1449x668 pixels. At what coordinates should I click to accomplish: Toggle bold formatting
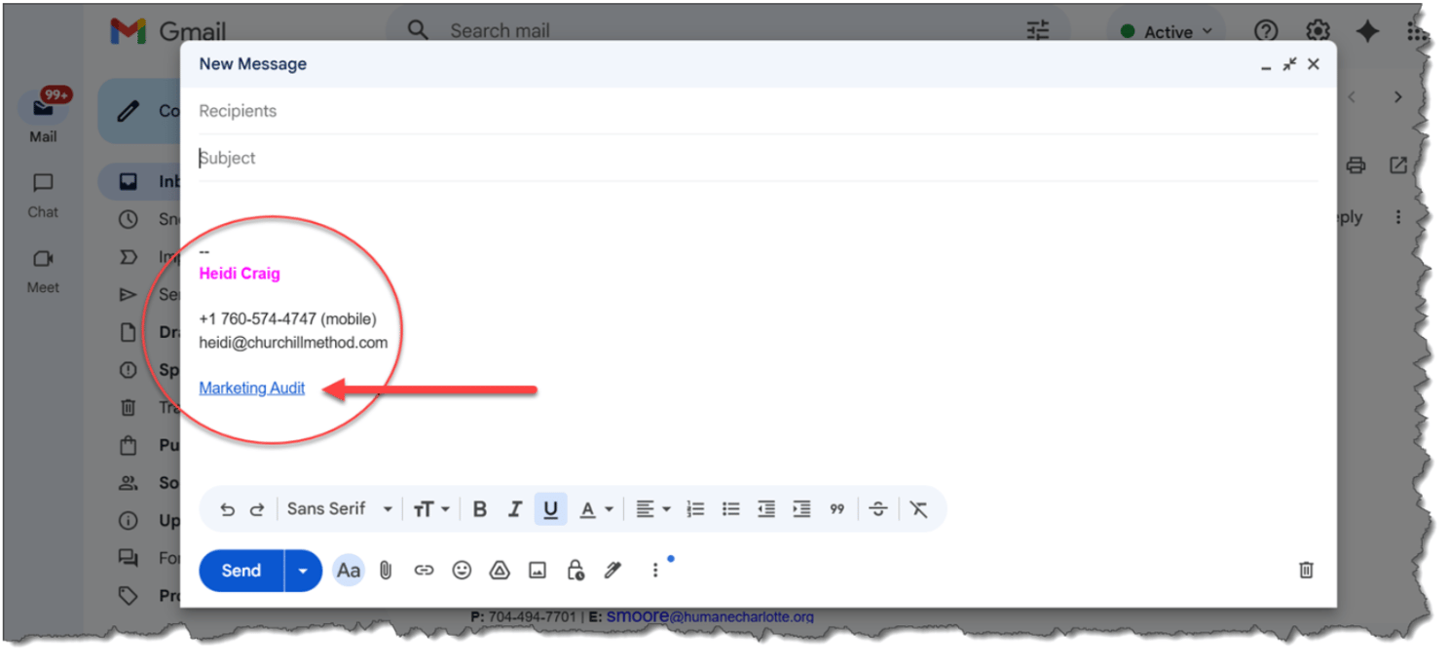pyautogui.click(x=480, y=509)
